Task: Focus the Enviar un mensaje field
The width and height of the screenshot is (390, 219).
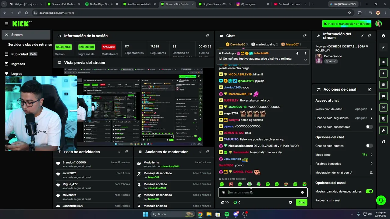Action: 263,192
